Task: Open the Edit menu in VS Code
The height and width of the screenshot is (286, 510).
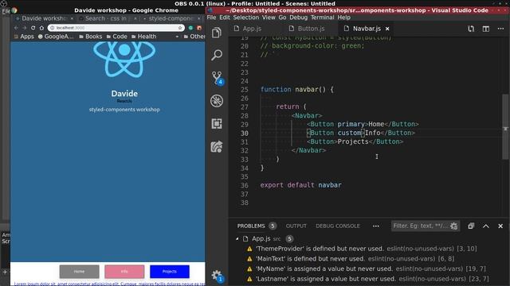Action: [x=225, y=17]
